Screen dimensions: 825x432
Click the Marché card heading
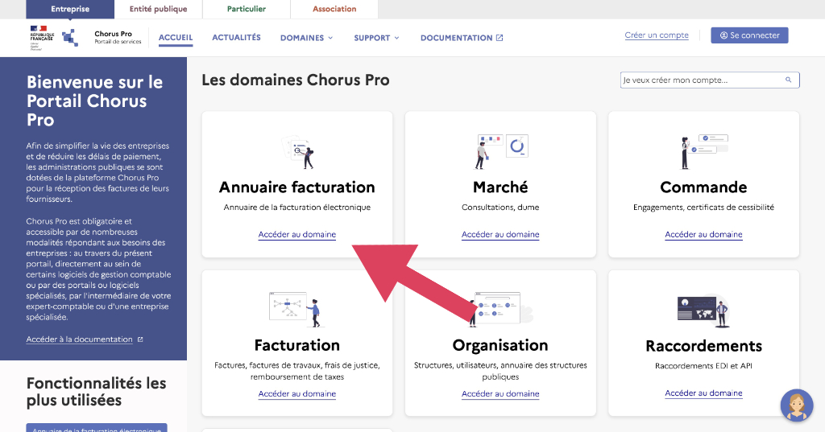point(500,187)
